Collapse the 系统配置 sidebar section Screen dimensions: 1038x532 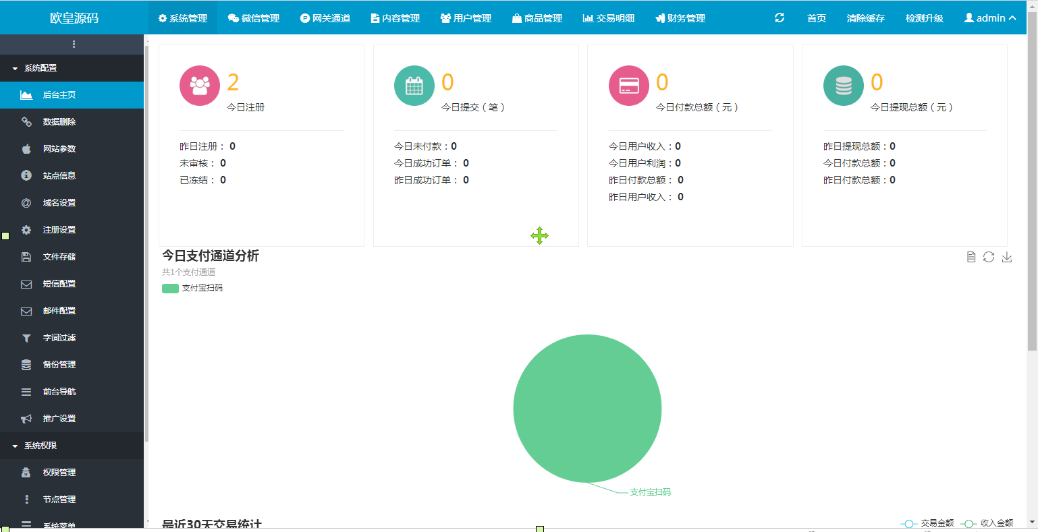coord(40,67)
